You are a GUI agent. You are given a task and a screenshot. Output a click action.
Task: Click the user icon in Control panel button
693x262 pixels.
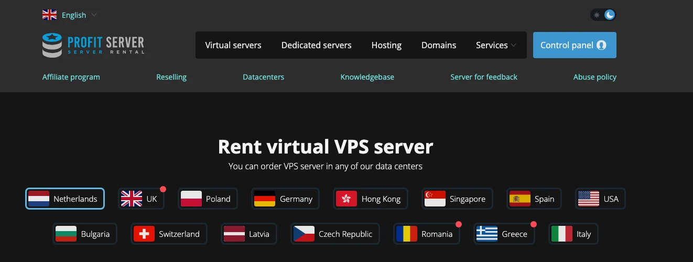pyautogui.click(x=601, y=45)
